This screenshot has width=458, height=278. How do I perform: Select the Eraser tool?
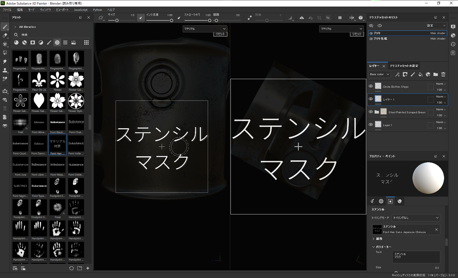(x=5, y=36)
